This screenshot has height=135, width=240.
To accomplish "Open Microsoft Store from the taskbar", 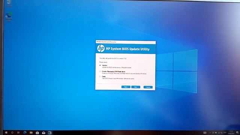I will coord(37,133).
